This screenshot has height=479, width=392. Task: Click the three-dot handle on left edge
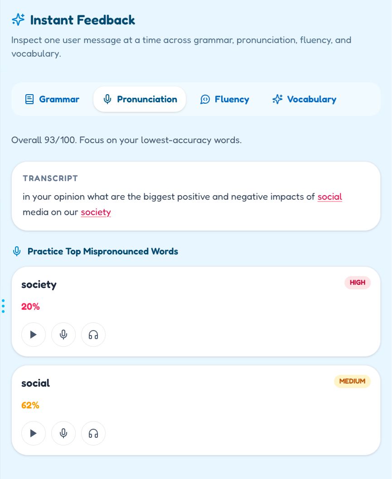3,306
